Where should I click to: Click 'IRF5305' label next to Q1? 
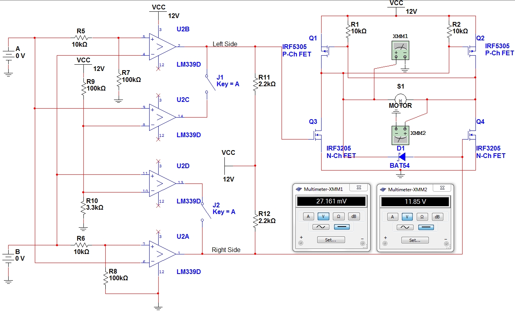pos(295,47)
